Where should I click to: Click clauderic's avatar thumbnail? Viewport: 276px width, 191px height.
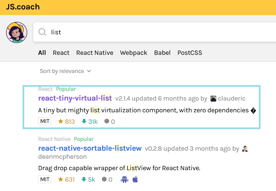click(213, 99)
